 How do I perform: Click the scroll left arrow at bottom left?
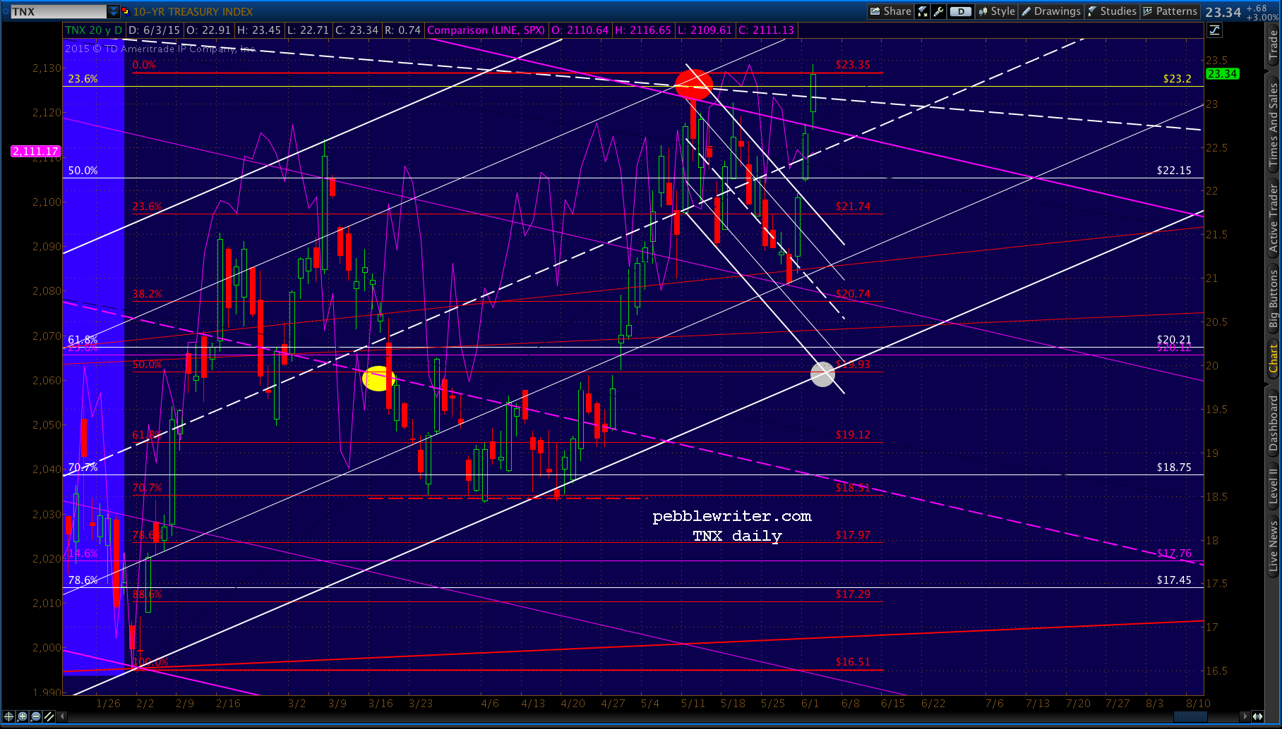click(x=63, y=716)
